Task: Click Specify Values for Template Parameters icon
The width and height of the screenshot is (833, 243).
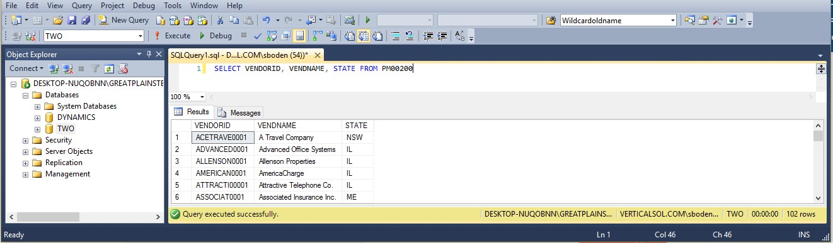Action: coord(460,36)
